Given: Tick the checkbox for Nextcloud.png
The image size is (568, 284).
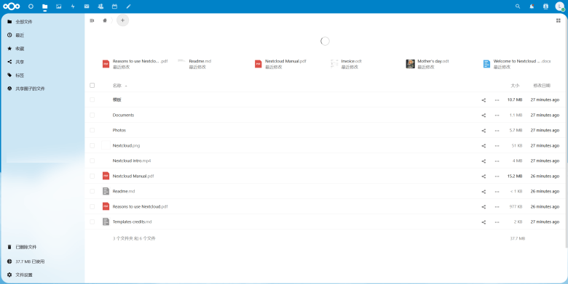Looking at the screenshot, I should [92, 145].
